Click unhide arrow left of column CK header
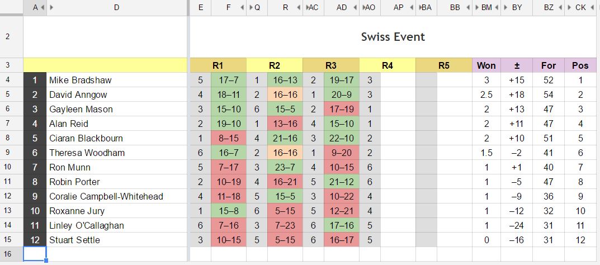The width and height of the screenshot is (600, 265). coord(569,8)
